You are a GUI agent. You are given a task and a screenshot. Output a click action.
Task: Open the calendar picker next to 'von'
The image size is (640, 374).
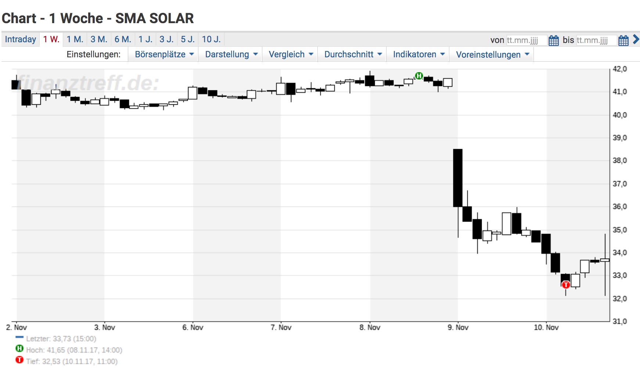tap(553, 40)
